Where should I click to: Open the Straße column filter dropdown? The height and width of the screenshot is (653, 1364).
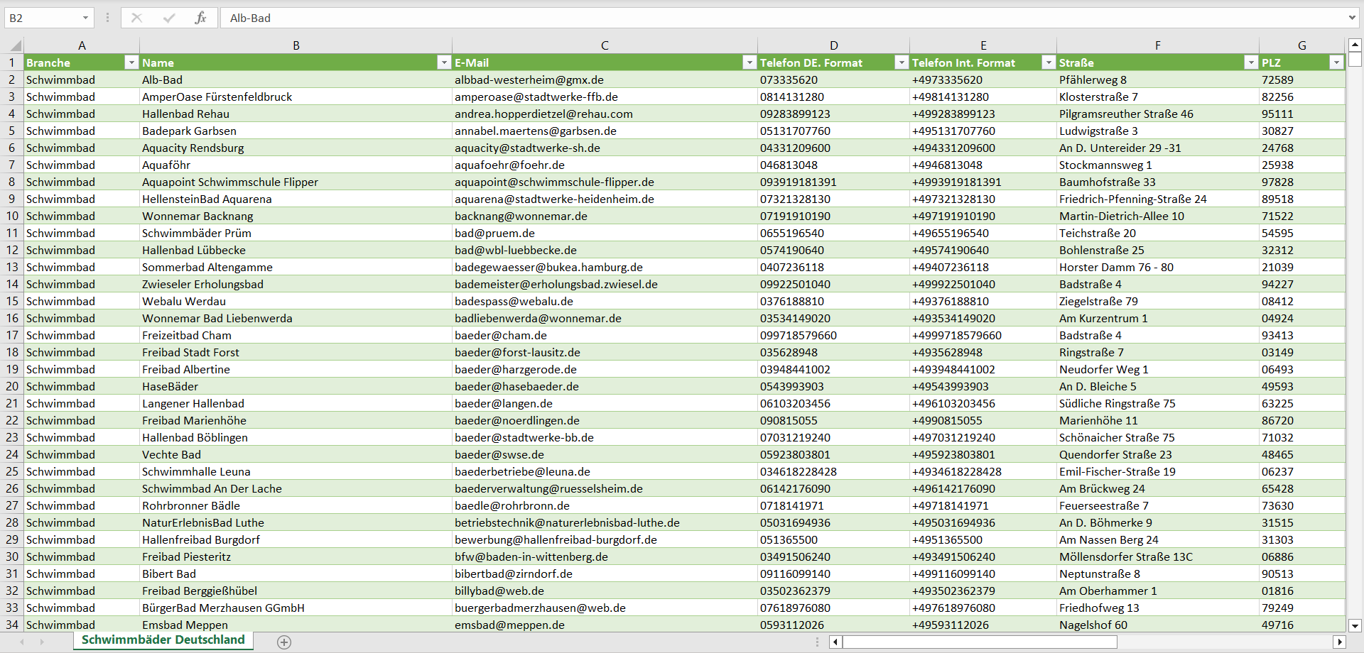(x=1251, y=62)
